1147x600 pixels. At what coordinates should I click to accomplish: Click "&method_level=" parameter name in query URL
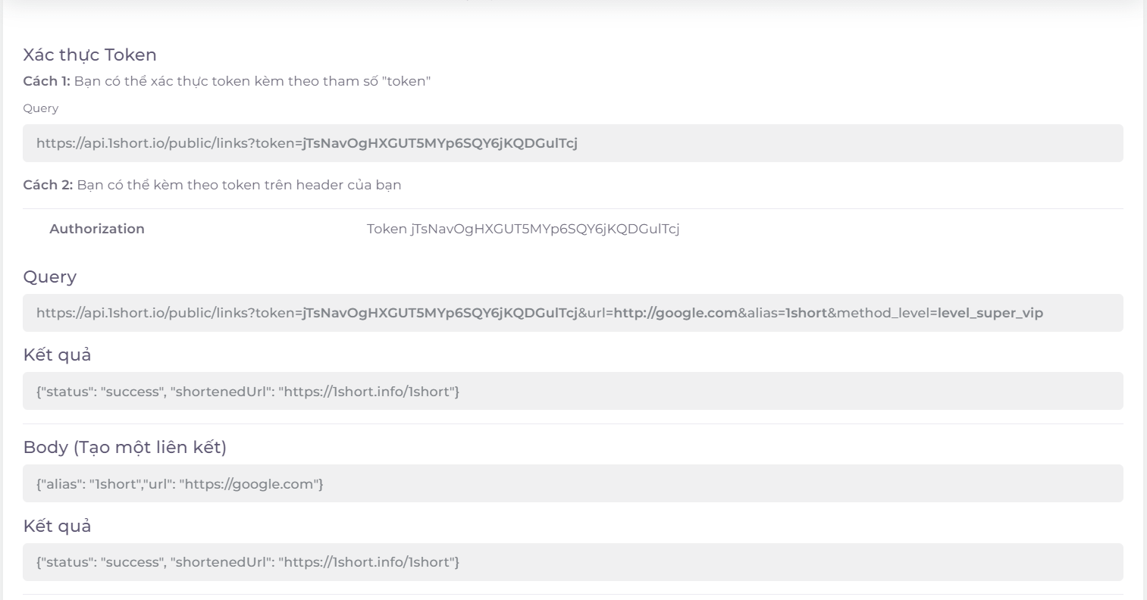pos(882,313)
